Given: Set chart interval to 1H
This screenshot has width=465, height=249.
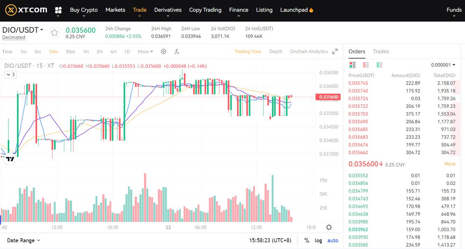Looking at the screenshot, I should 86,51.
